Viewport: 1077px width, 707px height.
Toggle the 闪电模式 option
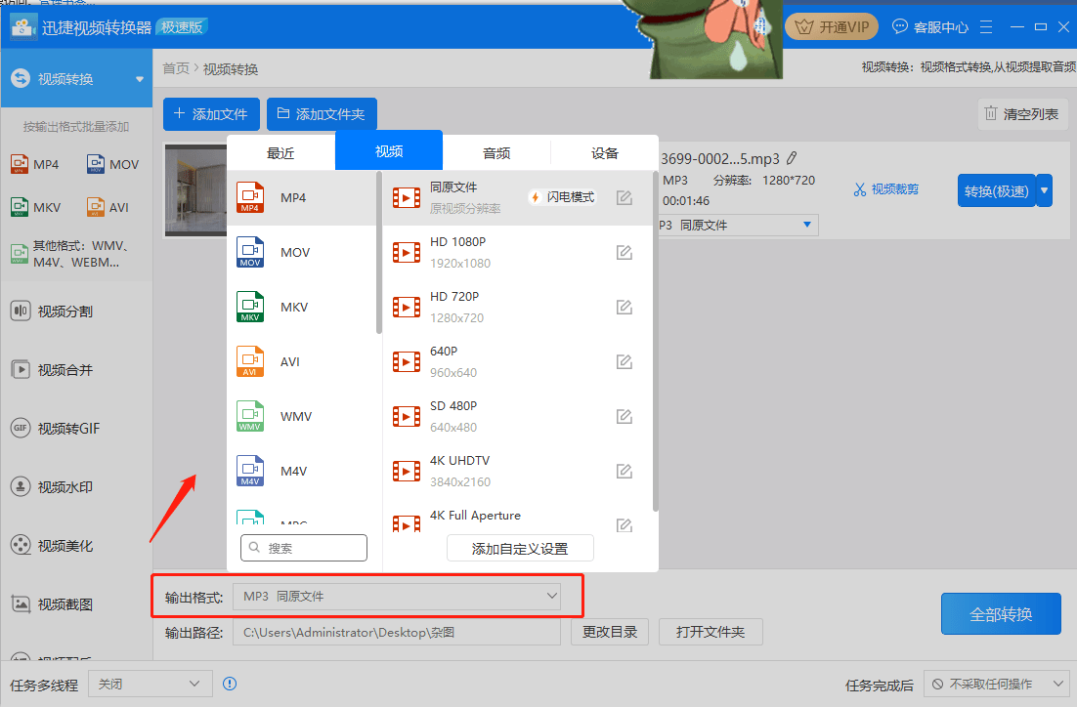(563, 197)
